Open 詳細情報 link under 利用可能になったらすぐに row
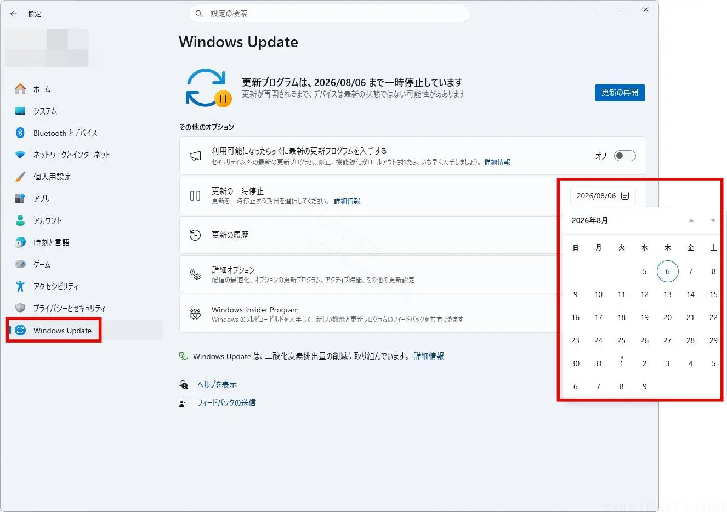The height and width of the screenshot is (512, 727). pos(497,162)
